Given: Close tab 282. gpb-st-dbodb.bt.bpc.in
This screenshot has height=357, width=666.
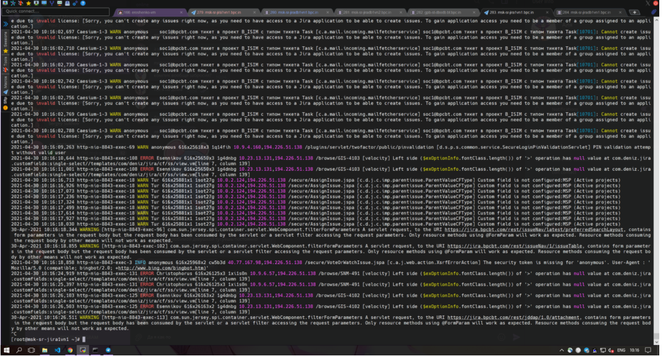Looking at the screenshot, I should 474,12.
